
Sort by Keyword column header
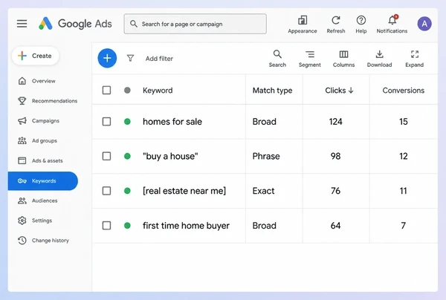pyautogui.click(x=158, y=91)
